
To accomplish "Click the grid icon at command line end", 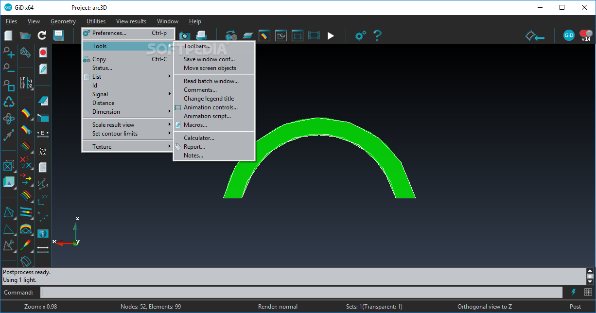I will (588, 292).
